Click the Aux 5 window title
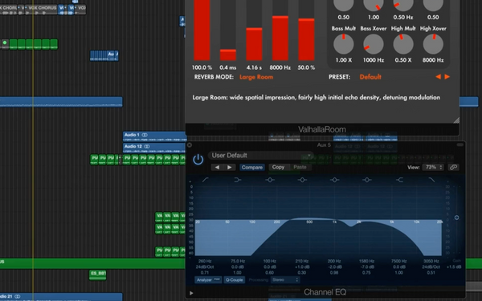 (324, 144)
